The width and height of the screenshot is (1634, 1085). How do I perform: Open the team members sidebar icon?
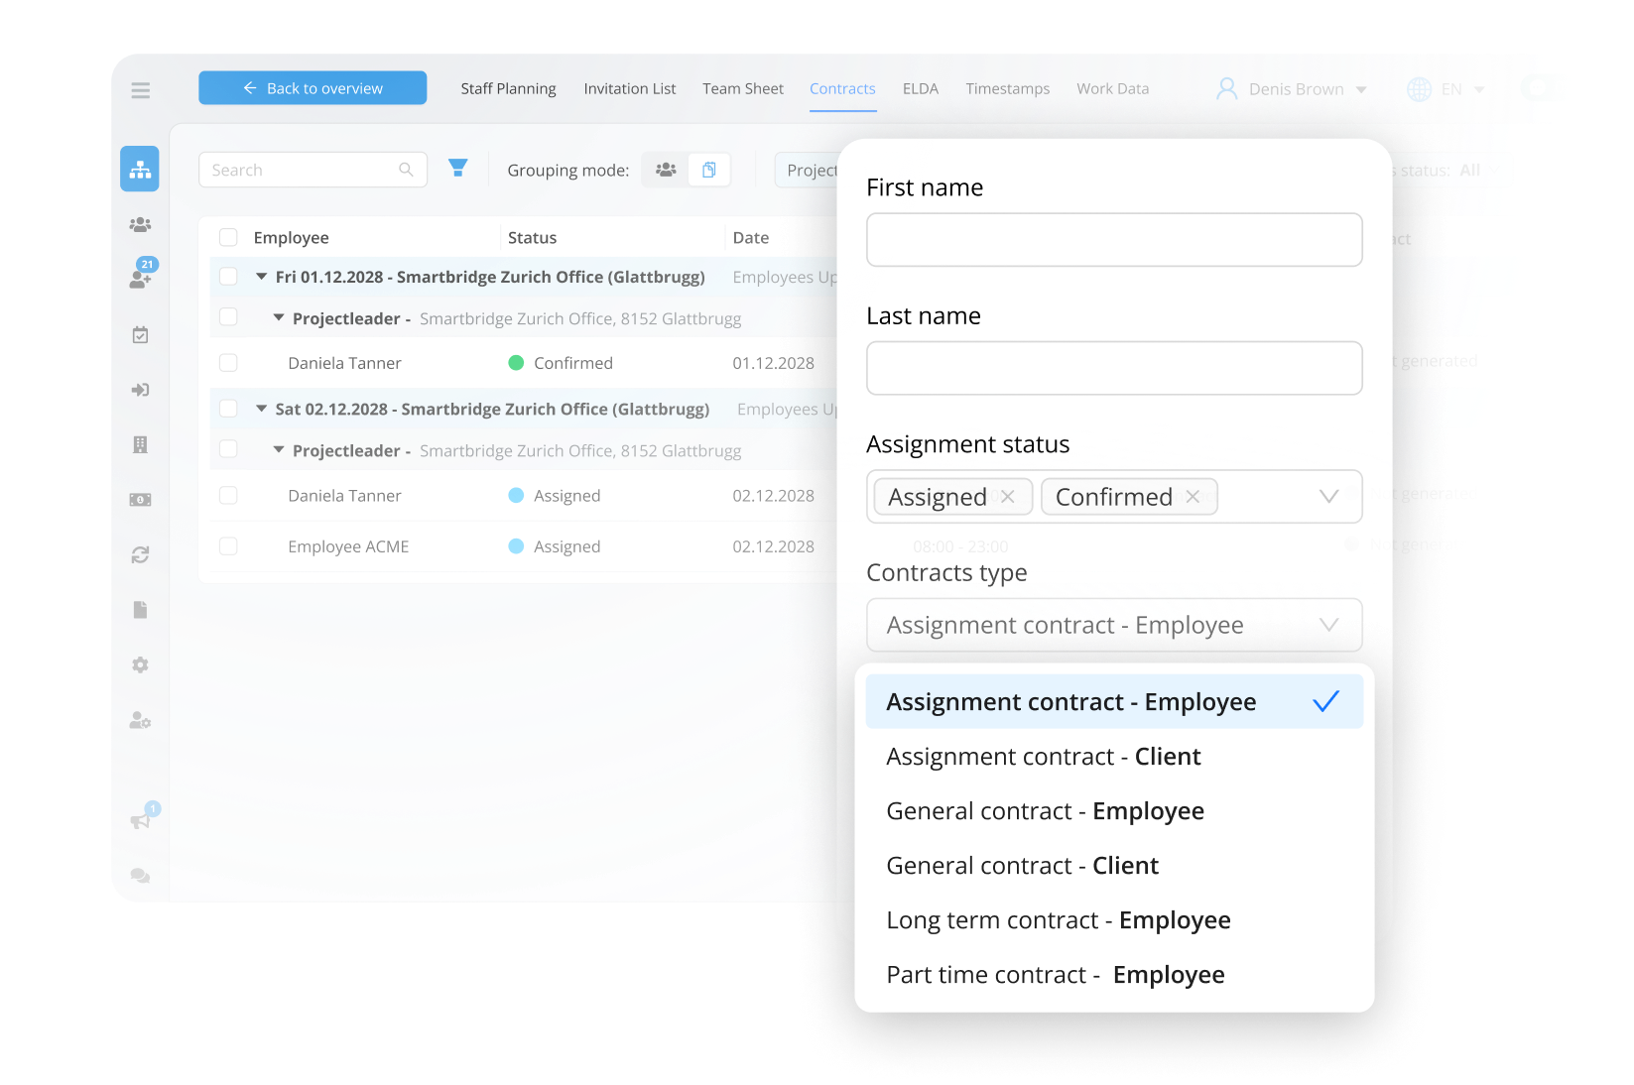(x=139, y=224)
